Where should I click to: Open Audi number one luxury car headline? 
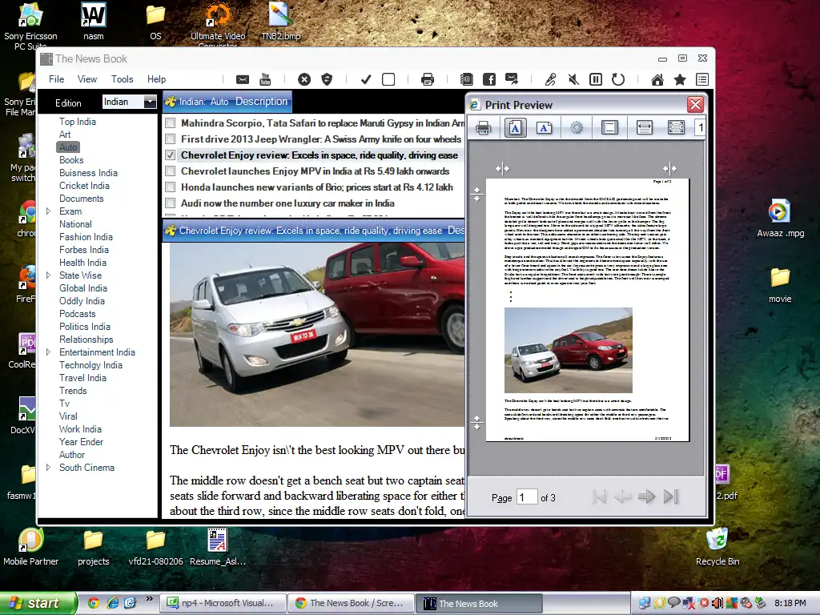pos(287,203)
